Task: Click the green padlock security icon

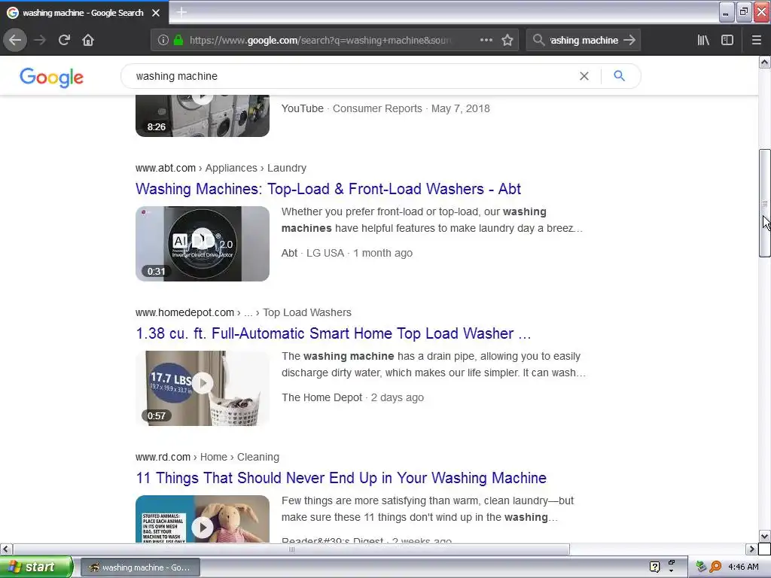Action: [x=178, y=40]
